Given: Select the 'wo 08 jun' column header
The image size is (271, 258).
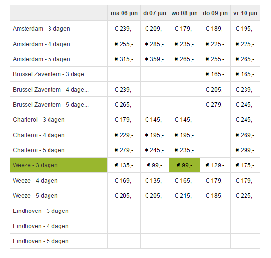Looking at the screenshot, I should [184, 13].
